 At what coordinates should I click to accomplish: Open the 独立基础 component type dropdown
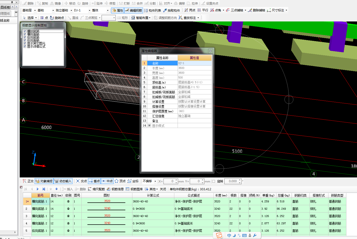click(x=71, y=10)
